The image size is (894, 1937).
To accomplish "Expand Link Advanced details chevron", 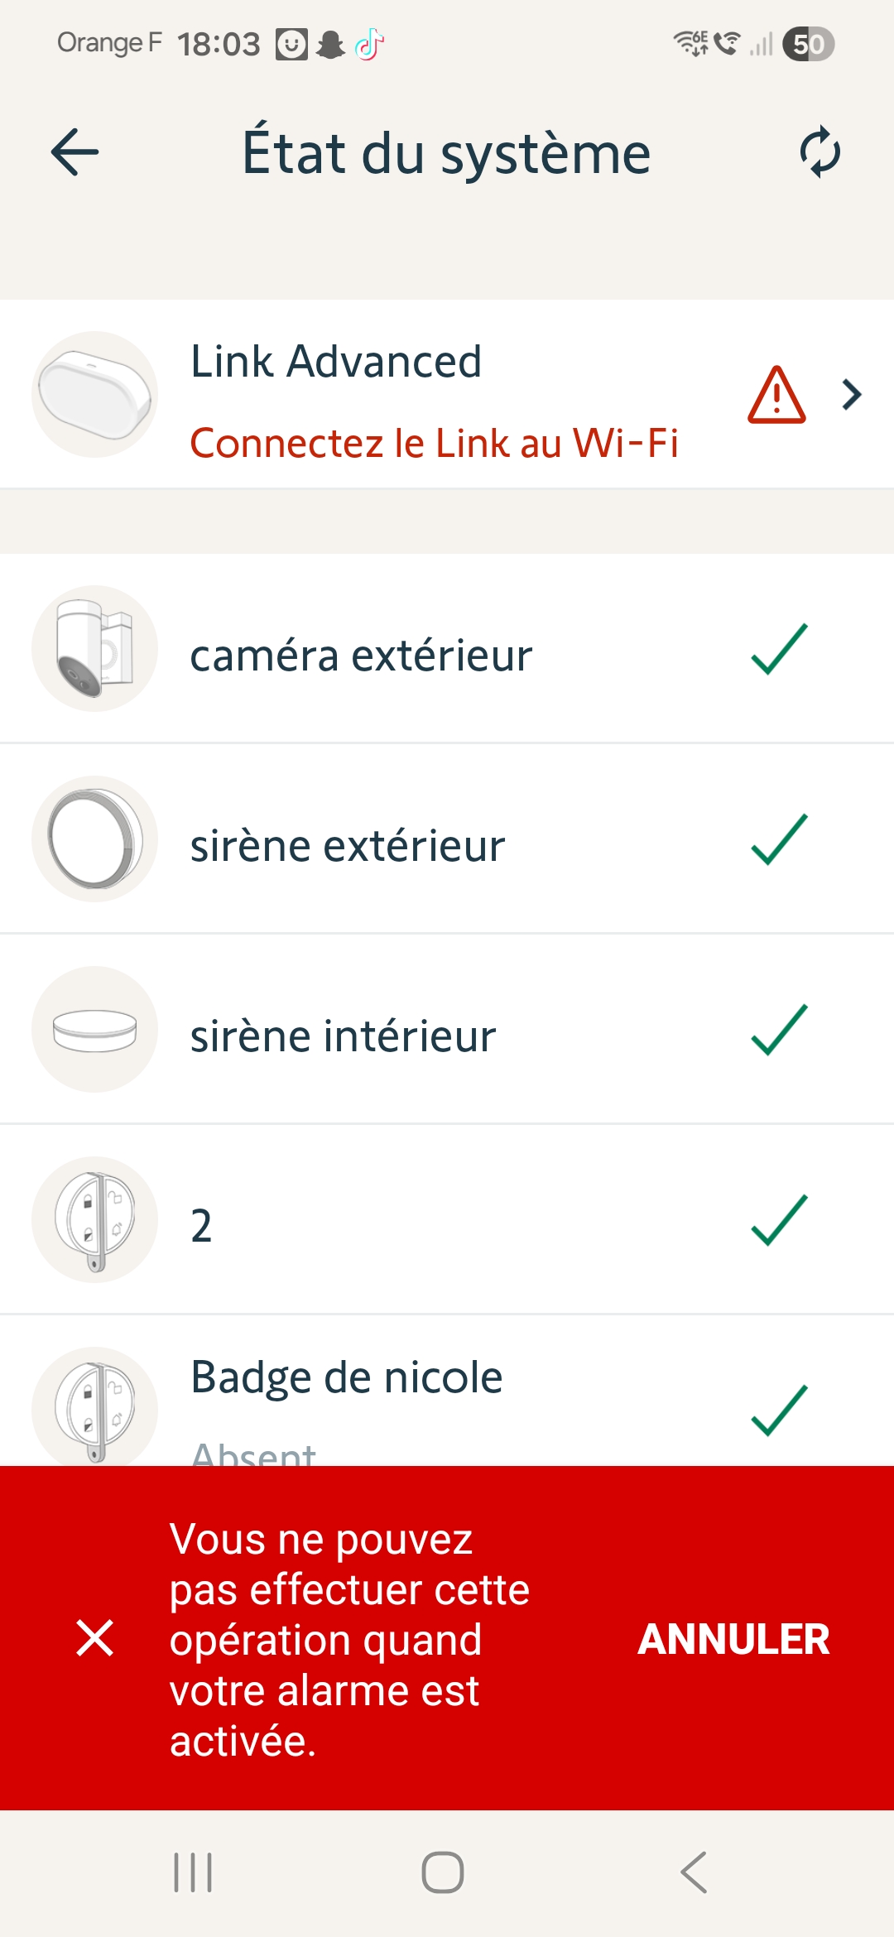I will (852, 395).
